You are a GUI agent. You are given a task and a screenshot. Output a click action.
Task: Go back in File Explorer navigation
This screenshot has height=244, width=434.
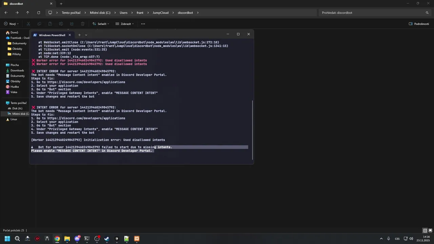(6, 13)
